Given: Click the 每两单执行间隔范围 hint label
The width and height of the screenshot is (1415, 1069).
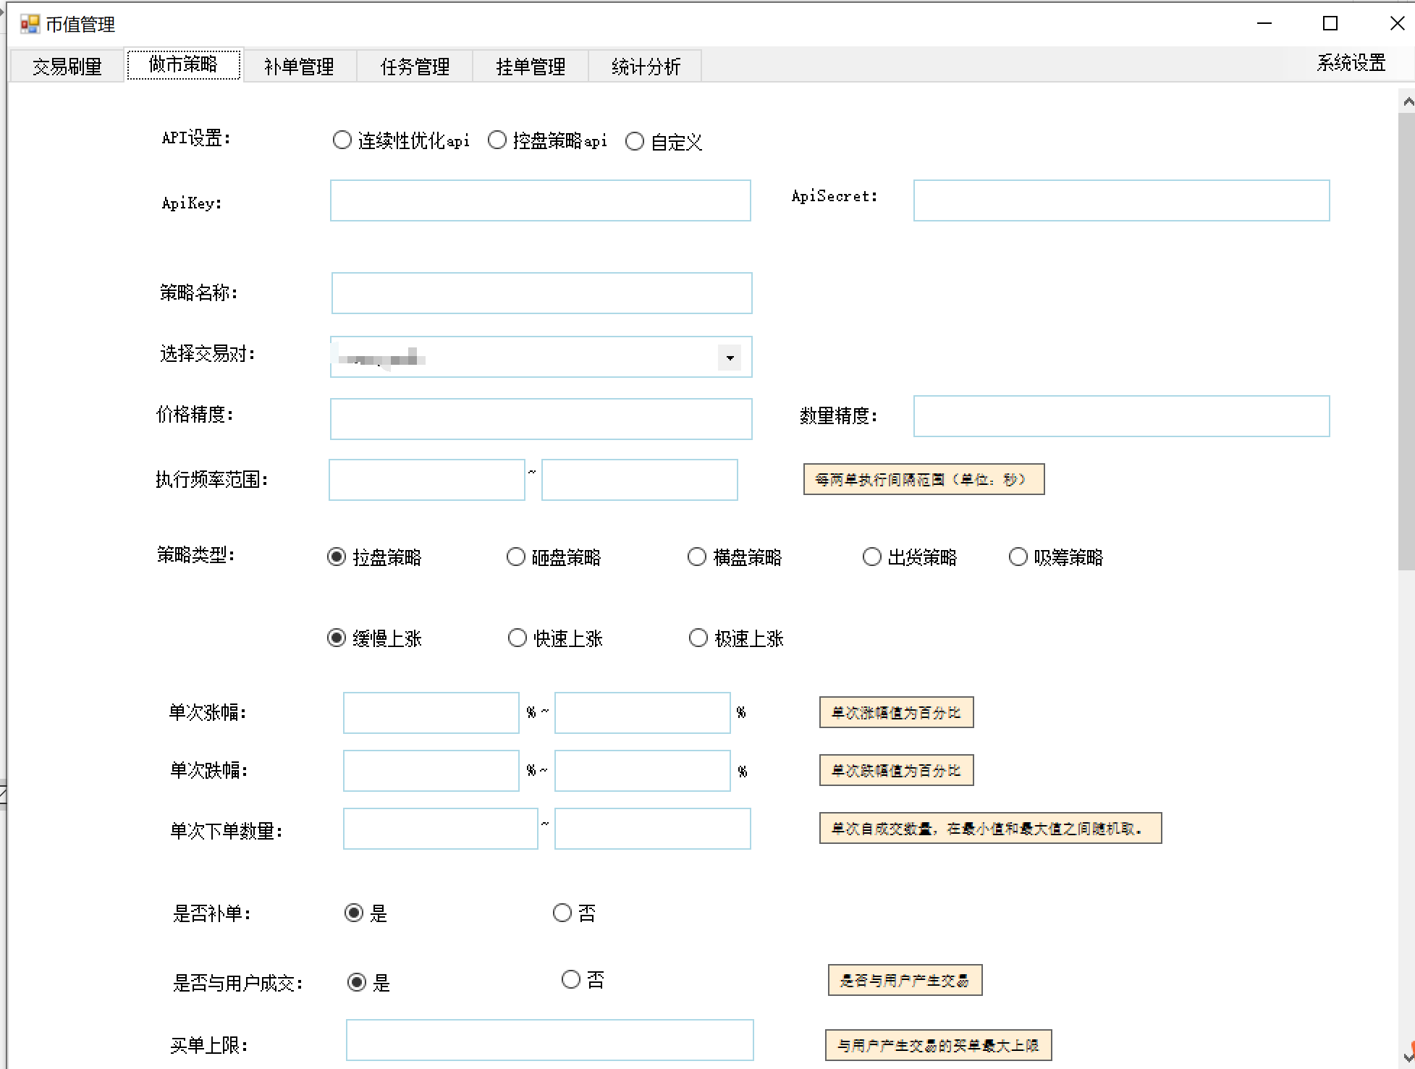Looking at the screenshot, I should [x=924, y=479].
